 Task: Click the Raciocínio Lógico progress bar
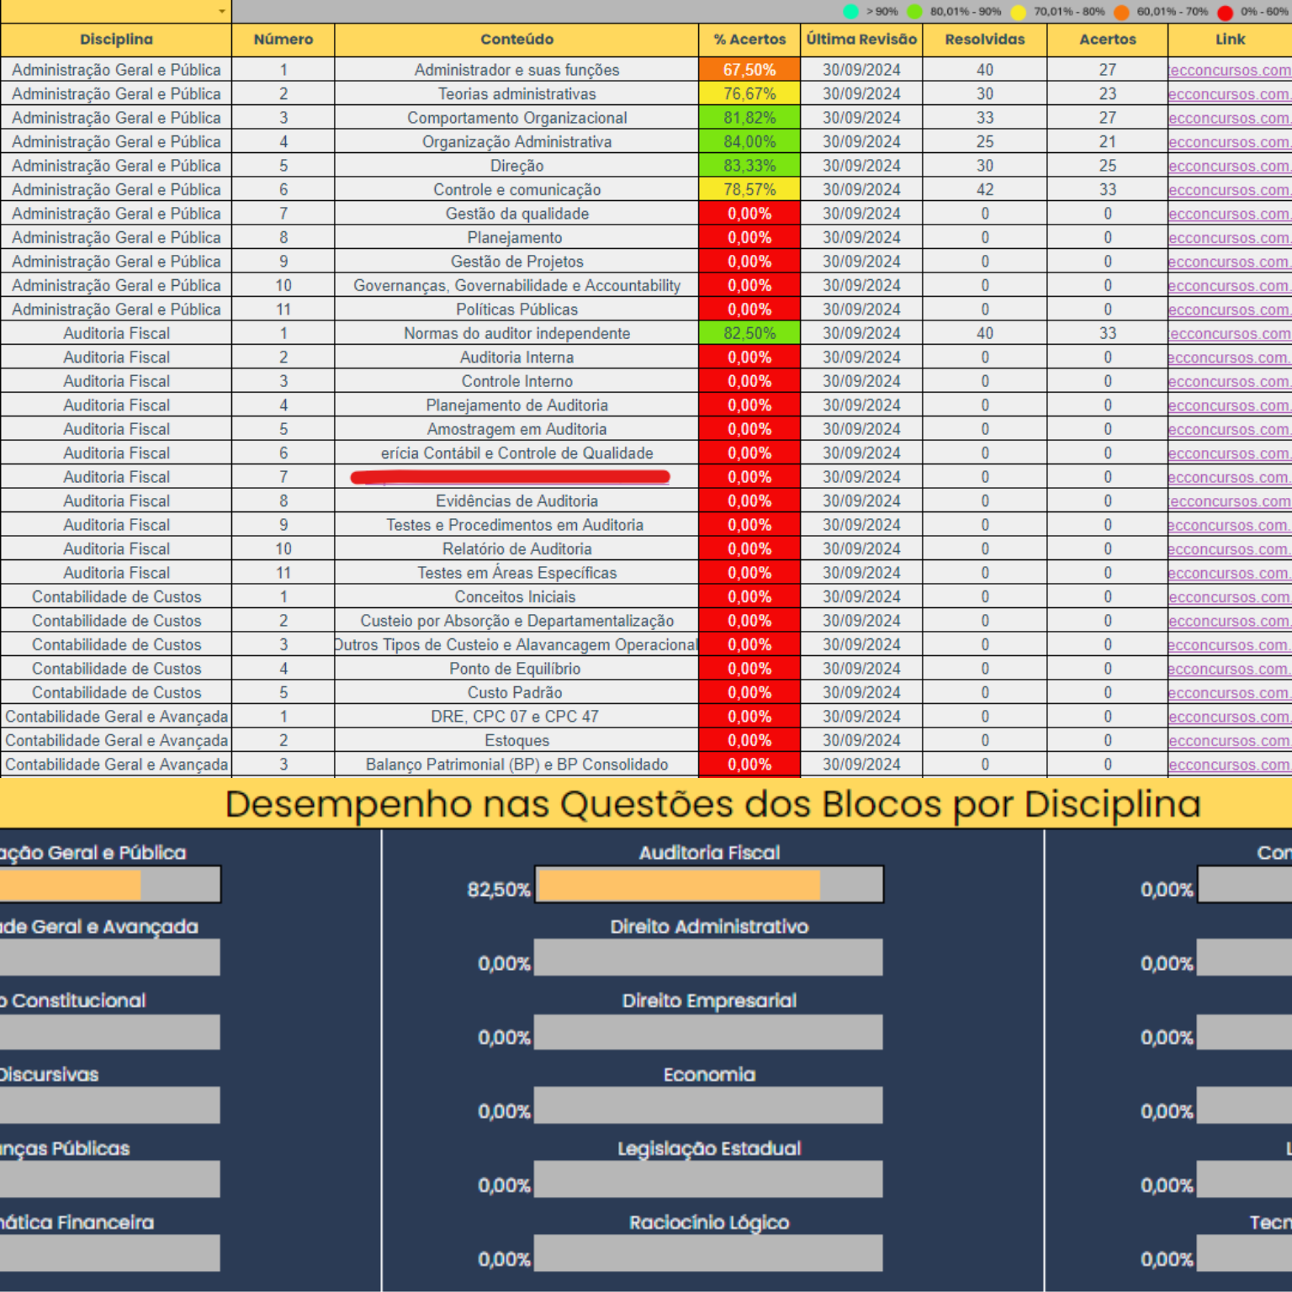[709, 1253]
